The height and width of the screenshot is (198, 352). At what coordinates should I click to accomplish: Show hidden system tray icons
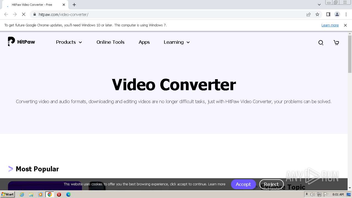click(307, 194)
